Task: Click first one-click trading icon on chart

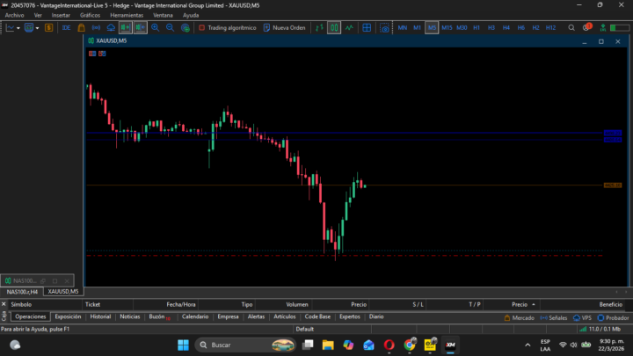Action: click(92, 54)
